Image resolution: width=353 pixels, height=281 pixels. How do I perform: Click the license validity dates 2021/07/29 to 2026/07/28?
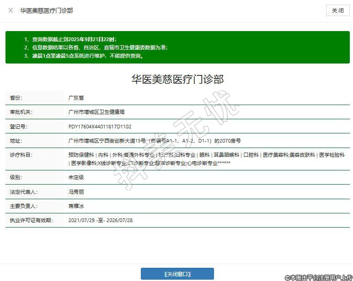click(x=101, y=220)
